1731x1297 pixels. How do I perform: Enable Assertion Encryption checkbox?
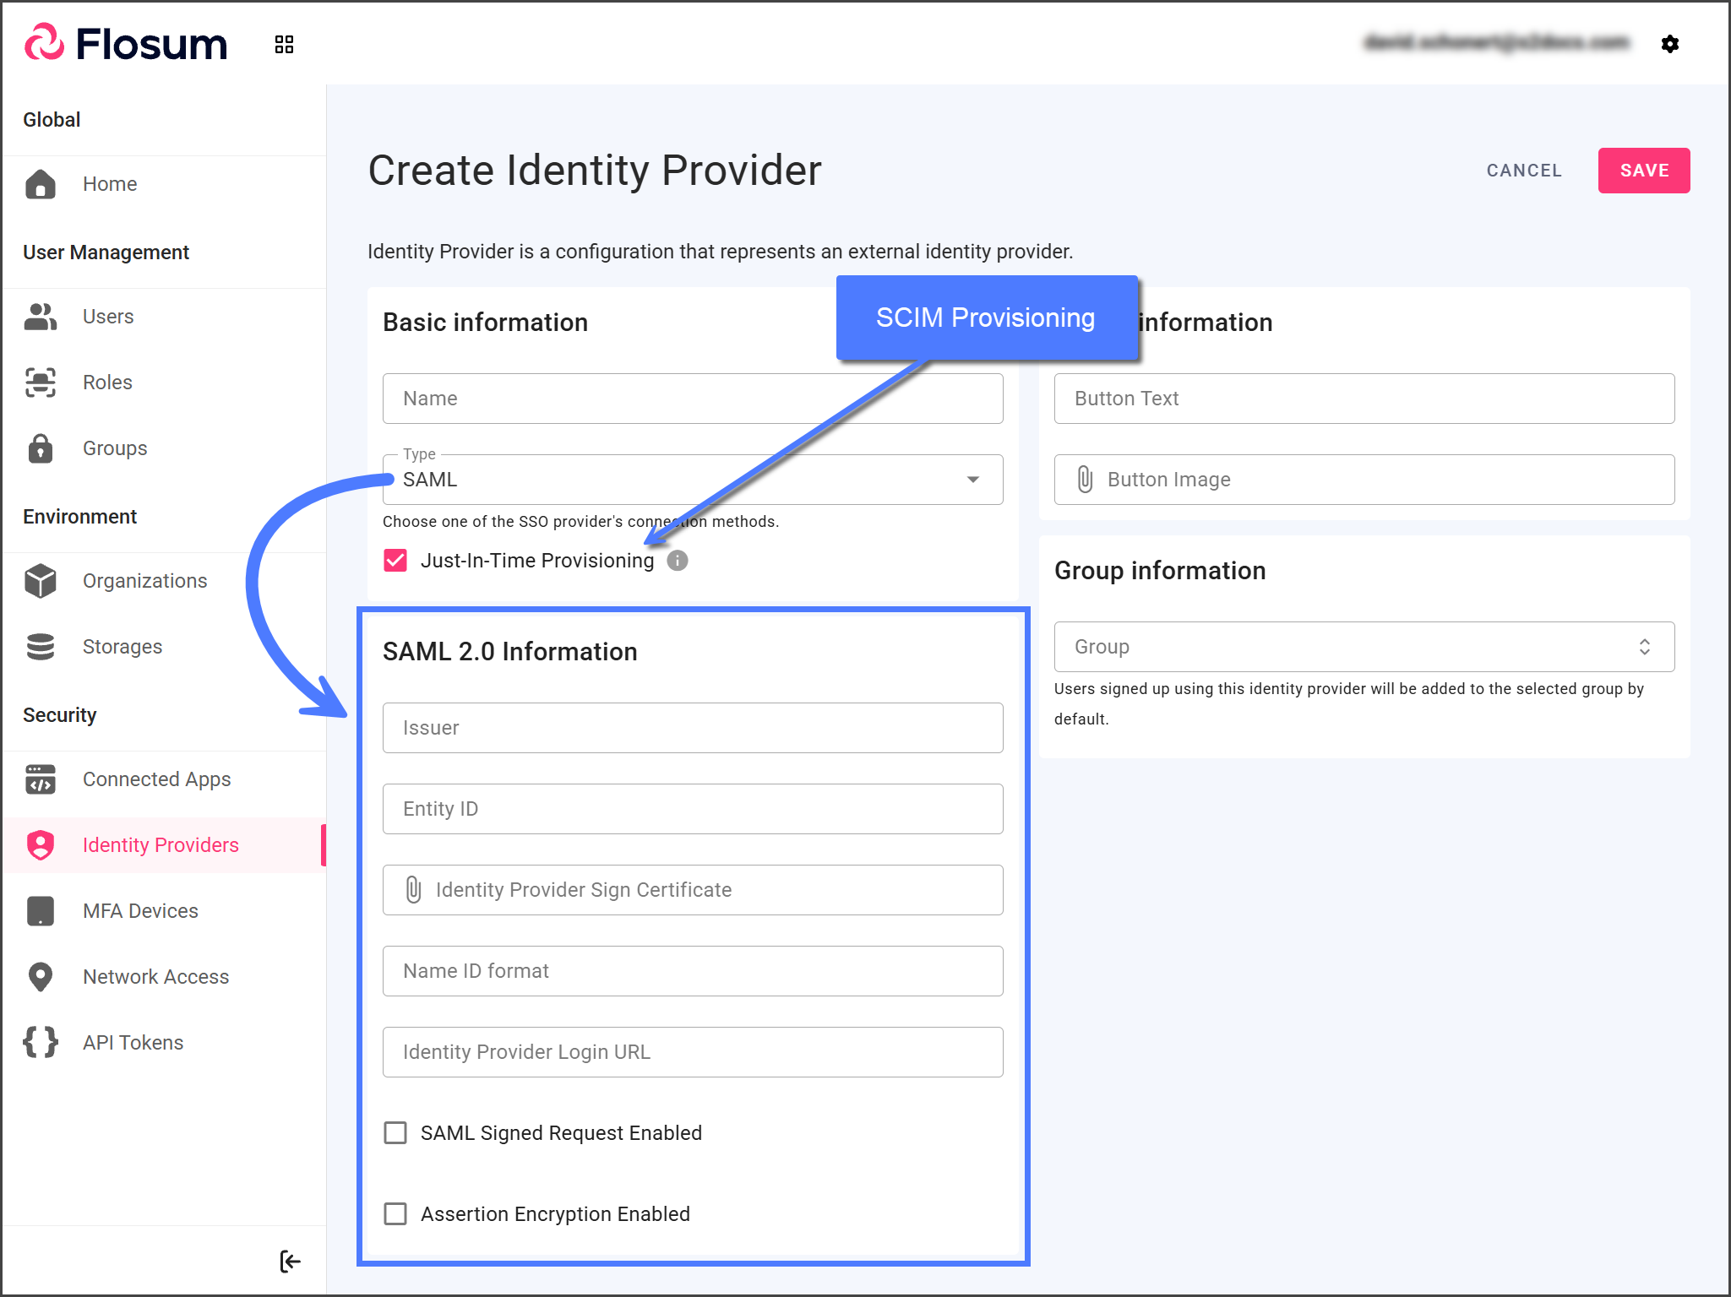pyautogui.click(x=395, y=1214)
